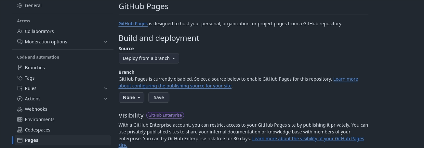The image size is (424, 148).
Task: Click the Environments server icon
Action: [20, 120]
